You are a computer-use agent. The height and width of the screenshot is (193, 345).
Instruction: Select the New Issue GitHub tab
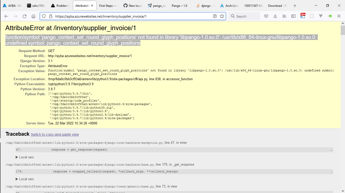click(133, 5)
